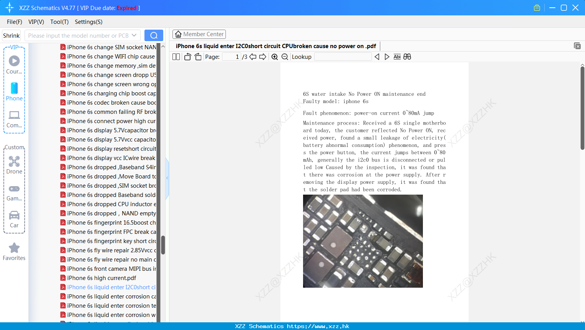Go to previous page arrow
The image size is (585, 330).
(x=253, y=57)
